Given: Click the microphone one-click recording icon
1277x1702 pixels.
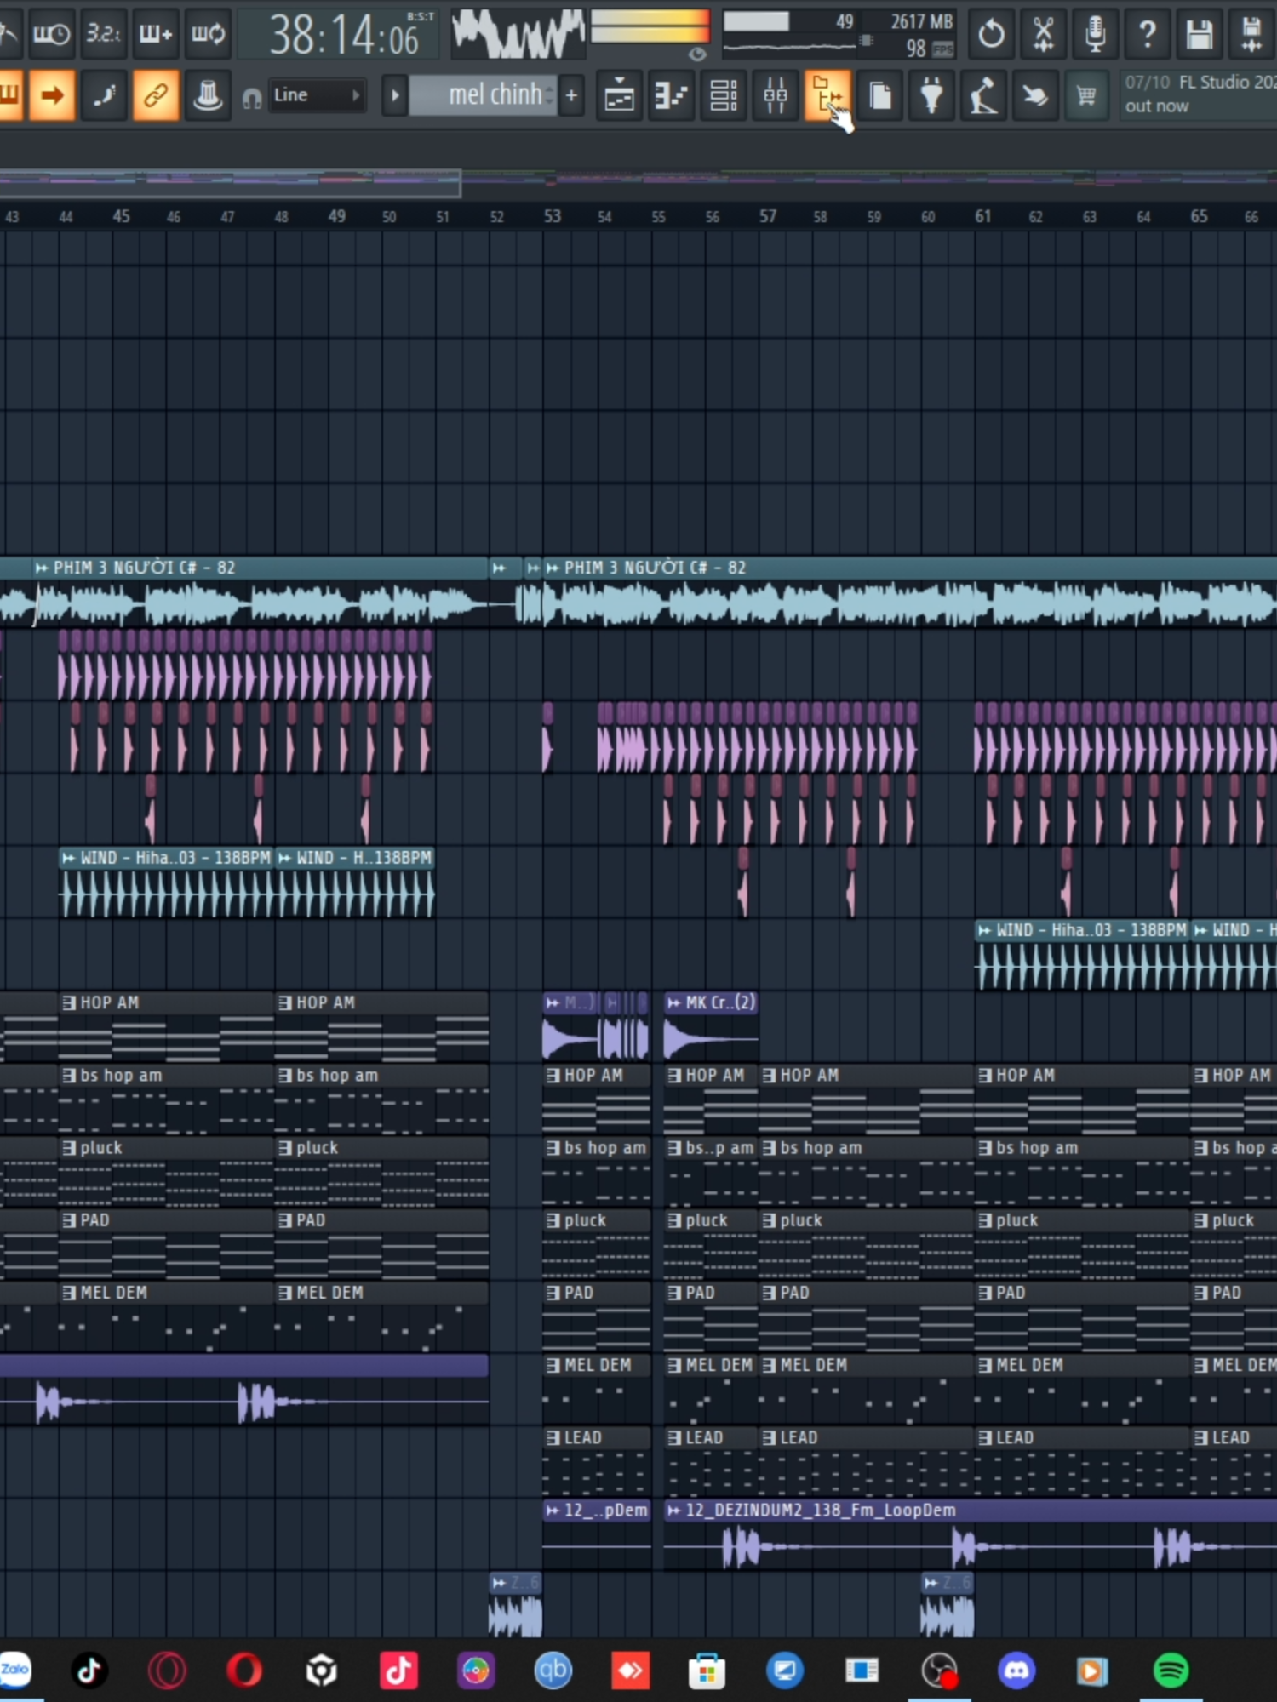Looking at the screenshot, I should [x=1096, y=34].
